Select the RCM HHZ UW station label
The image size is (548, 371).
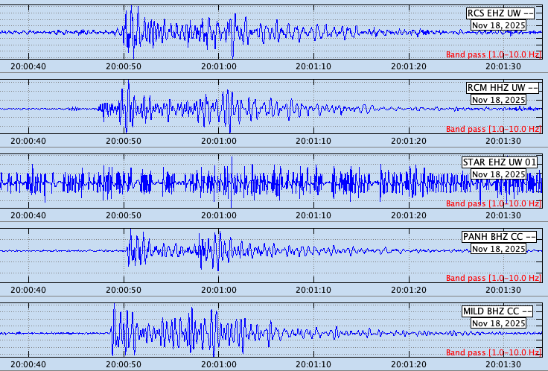click(x=503, y=88)
